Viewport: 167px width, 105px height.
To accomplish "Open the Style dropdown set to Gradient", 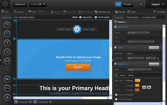I will [139, 70].
